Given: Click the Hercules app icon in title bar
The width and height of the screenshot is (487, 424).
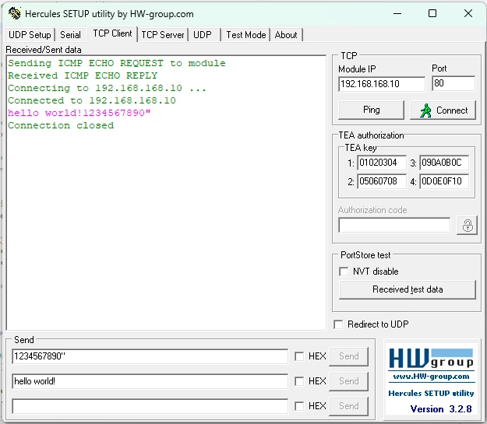Looking at the screenshot, I should click(14, 14).
